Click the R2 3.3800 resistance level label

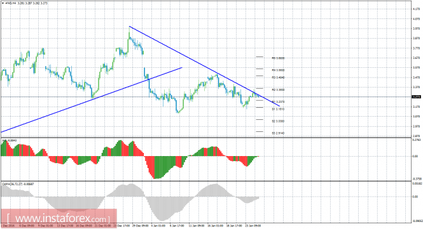(x=278, y=90)
